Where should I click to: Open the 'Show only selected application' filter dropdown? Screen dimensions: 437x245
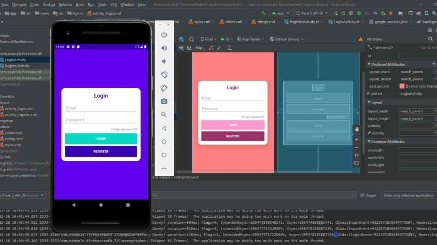409,196
